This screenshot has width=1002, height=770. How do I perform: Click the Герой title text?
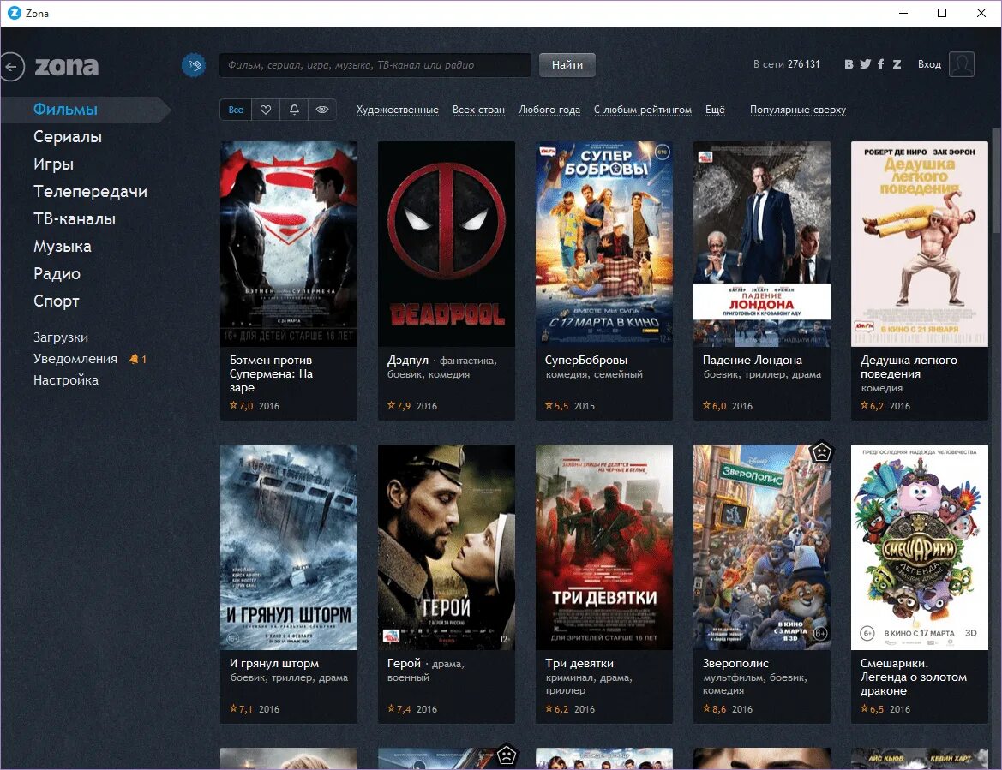point(404,664)
